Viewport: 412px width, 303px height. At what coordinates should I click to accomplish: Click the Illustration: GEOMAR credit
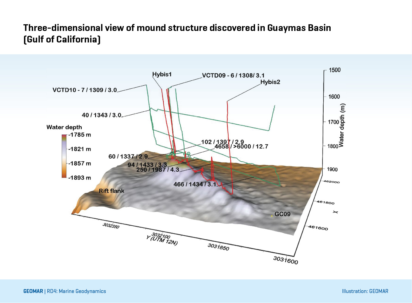(x=365, y=291)
